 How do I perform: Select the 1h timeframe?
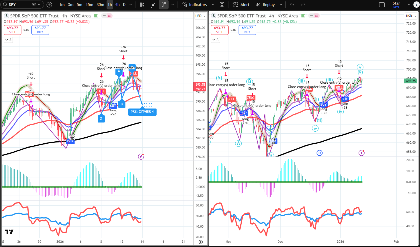coord(110,5)
